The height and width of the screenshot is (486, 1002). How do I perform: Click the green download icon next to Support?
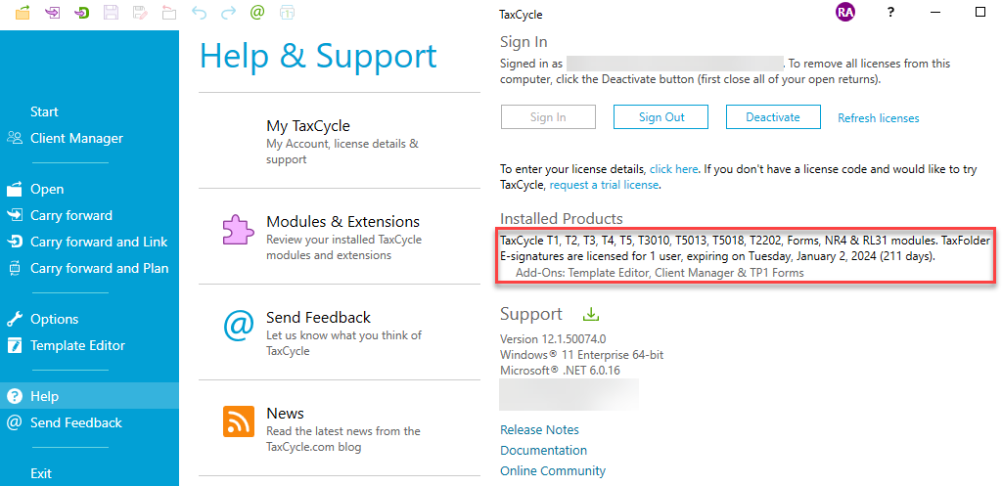point(591,314)
